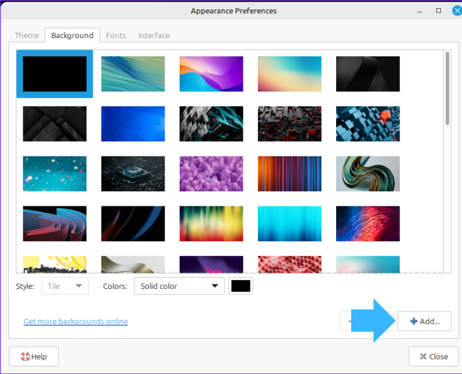Pick the orange vertical stripes wallpaper
Screen dimensions: 462x374
pos(289,174)
